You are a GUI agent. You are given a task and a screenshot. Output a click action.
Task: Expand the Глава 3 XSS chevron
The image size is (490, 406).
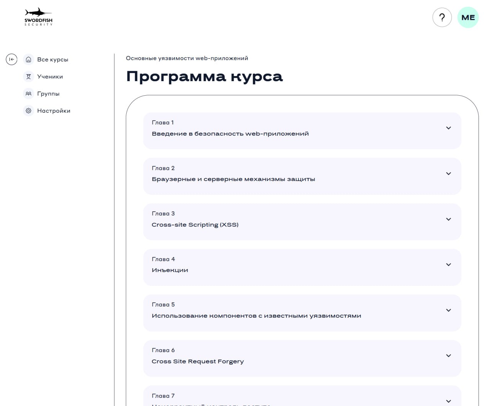448,219
